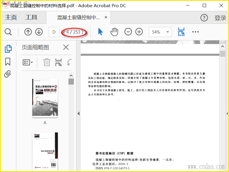This screenshot has height=172, width=229.
Task: Collapse the left navigation pane arrow
Action: point(78,113)
